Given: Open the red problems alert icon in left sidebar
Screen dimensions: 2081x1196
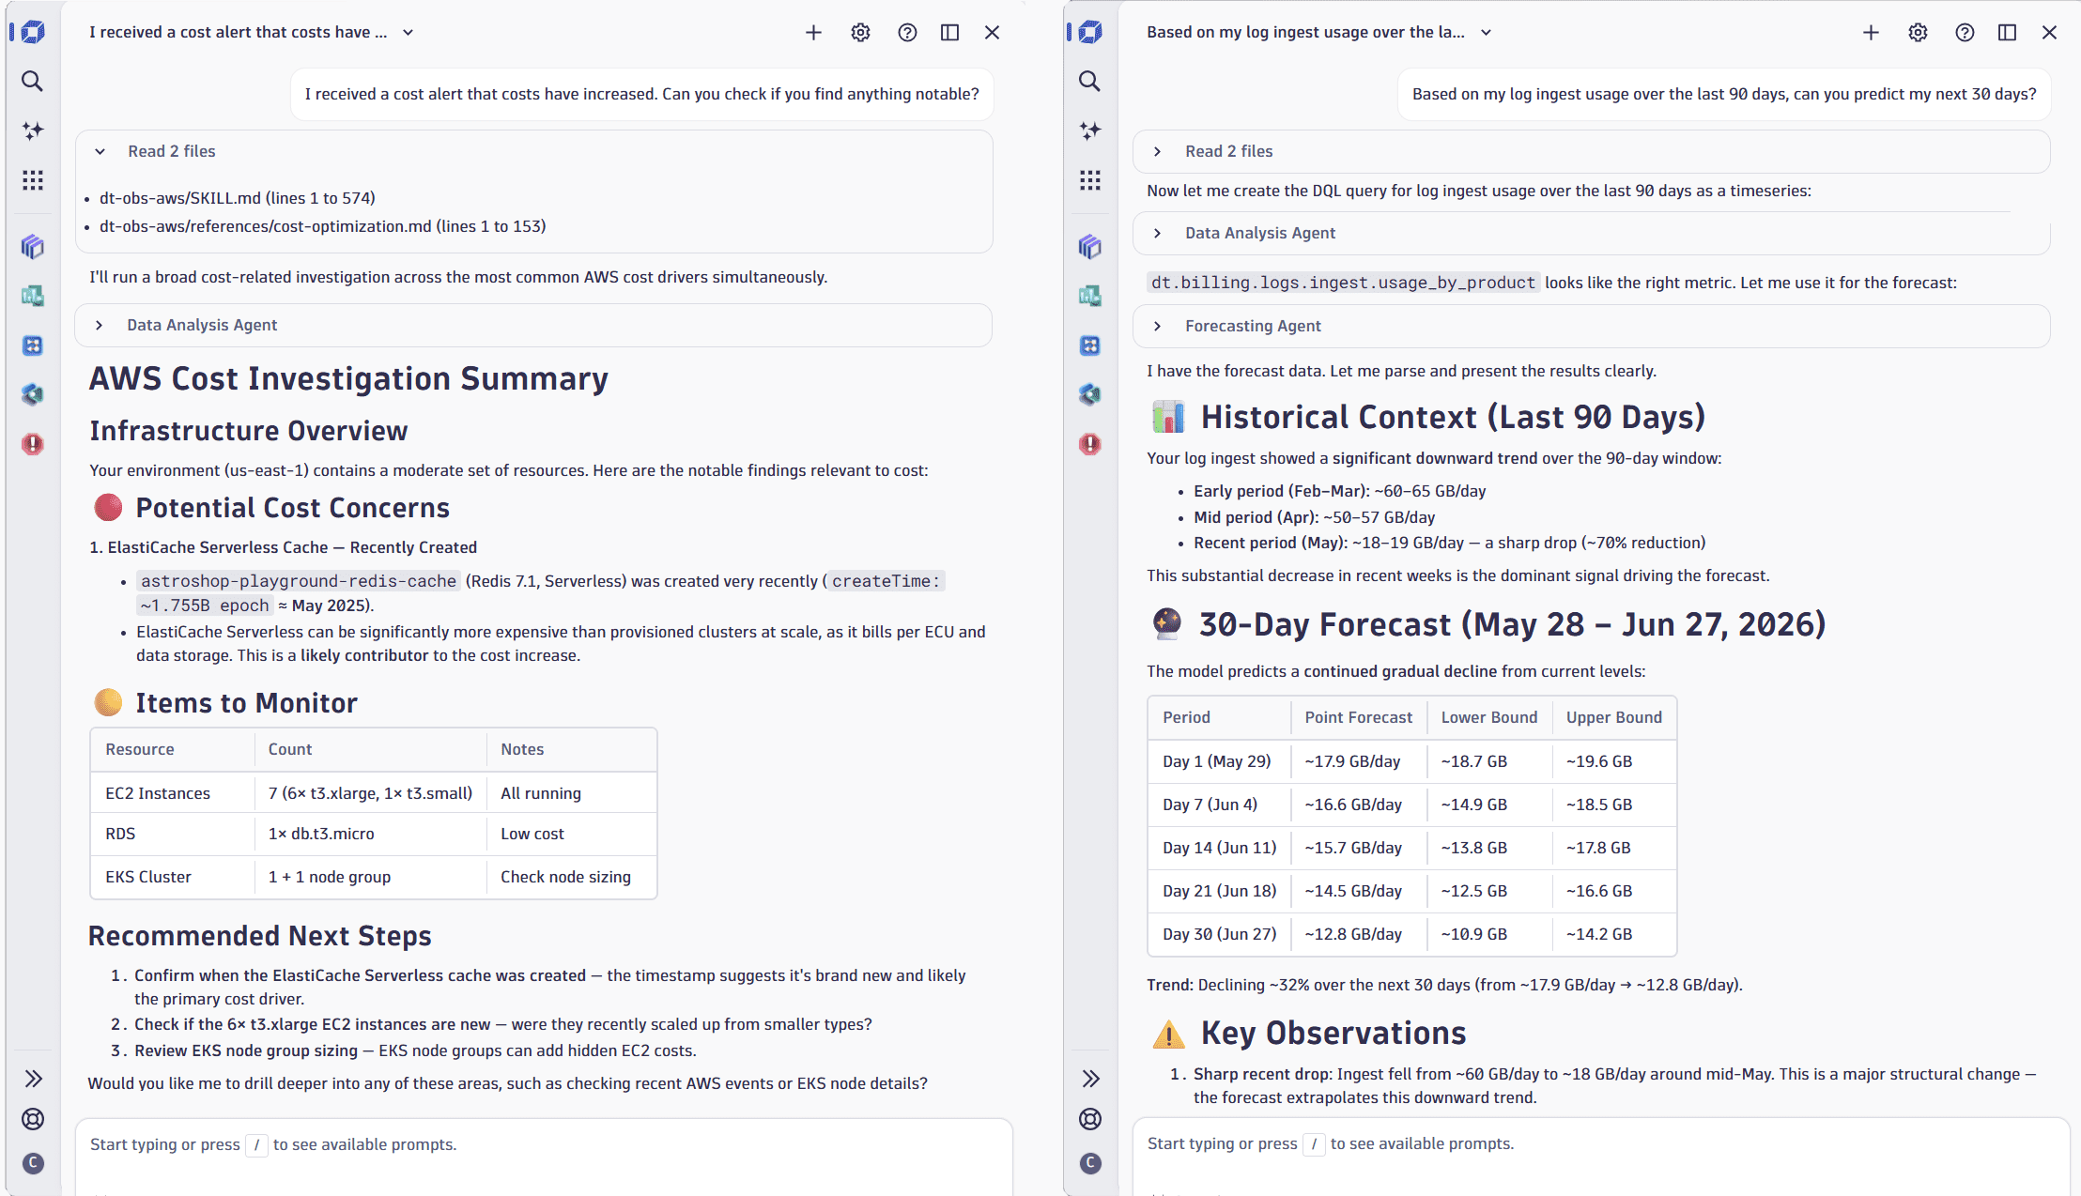Looking at the screenshot, I should [x=32, y=444].
